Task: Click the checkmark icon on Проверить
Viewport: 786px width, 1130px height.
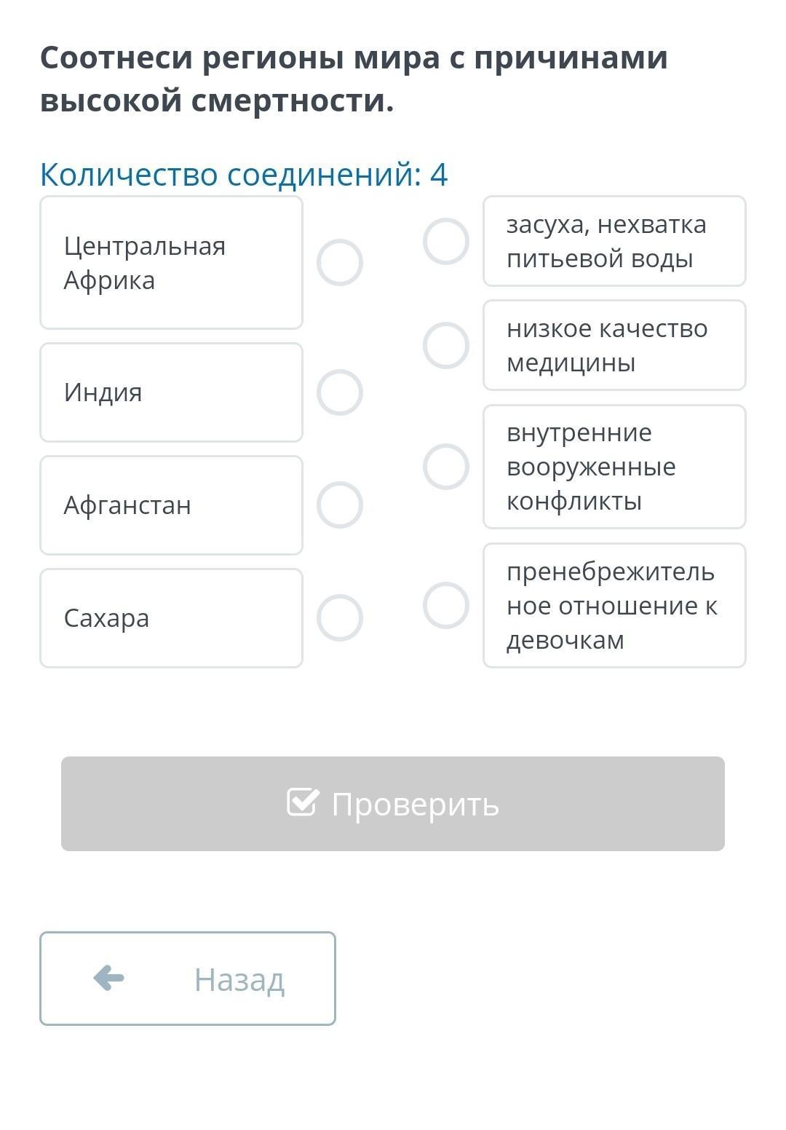Action: tap(303, 802)
